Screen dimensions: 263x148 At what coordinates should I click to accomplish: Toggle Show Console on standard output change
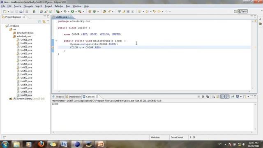point(222,97)
